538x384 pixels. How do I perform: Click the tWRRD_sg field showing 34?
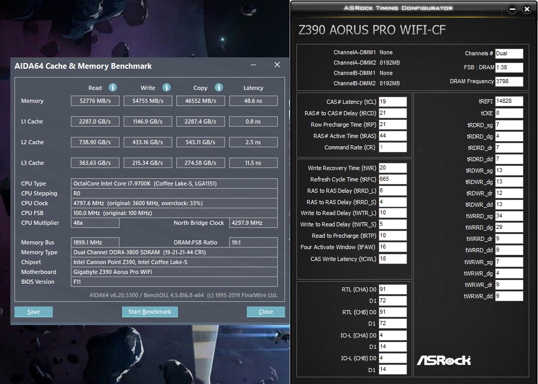(x=509, y=216)
